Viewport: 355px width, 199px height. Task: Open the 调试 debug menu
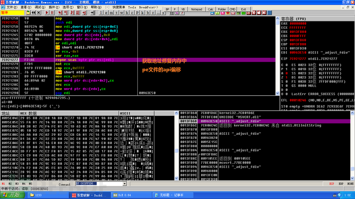click(x=40, y=7)
